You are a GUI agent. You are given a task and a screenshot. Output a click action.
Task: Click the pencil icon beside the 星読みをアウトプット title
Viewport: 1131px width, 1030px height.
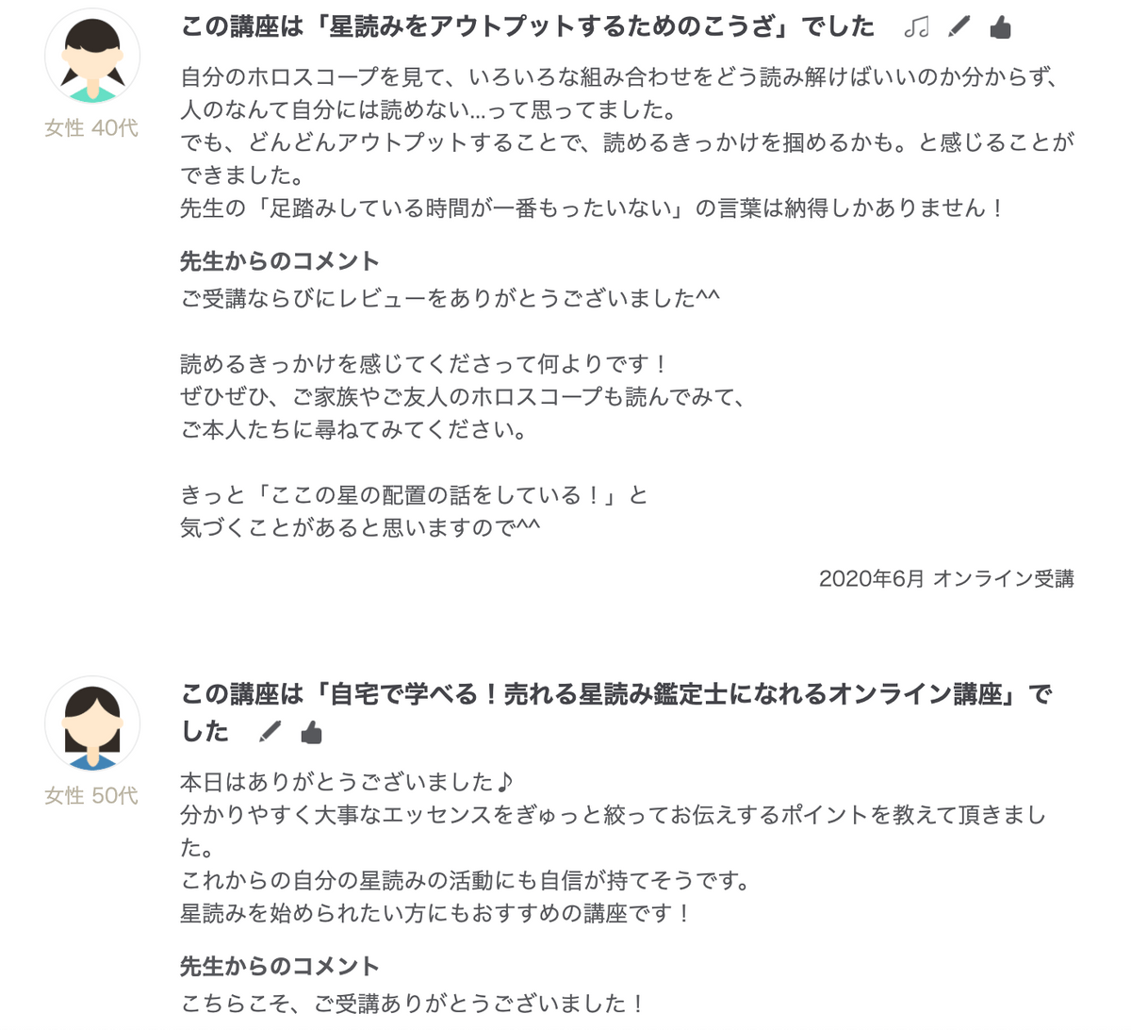tap(959, 26)
